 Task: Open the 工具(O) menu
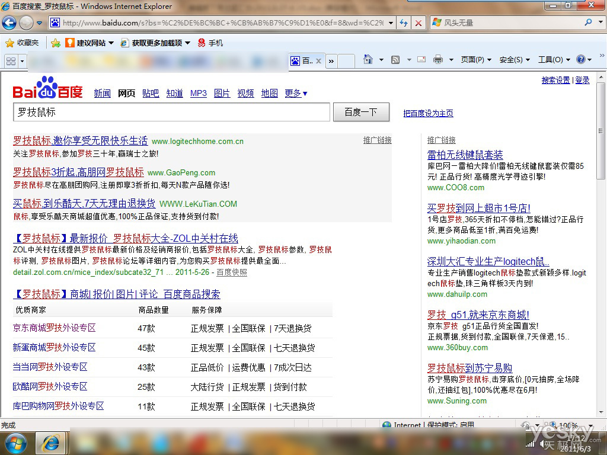coord(554,60)
